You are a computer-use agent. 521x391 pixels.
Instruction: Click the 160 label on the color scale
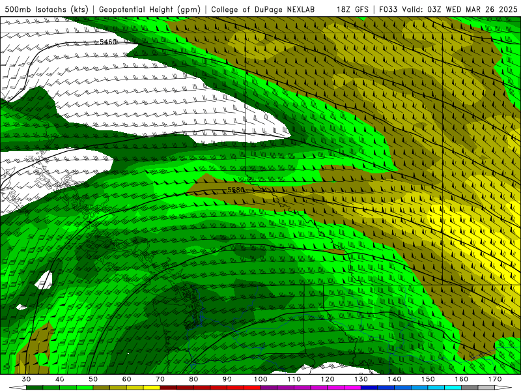(462, 379)
